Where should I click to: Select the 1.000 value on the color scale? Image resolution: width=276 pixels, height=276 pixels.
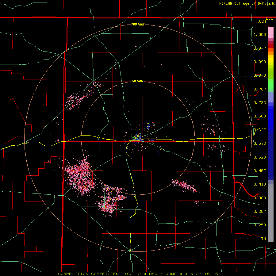(260, 34)
